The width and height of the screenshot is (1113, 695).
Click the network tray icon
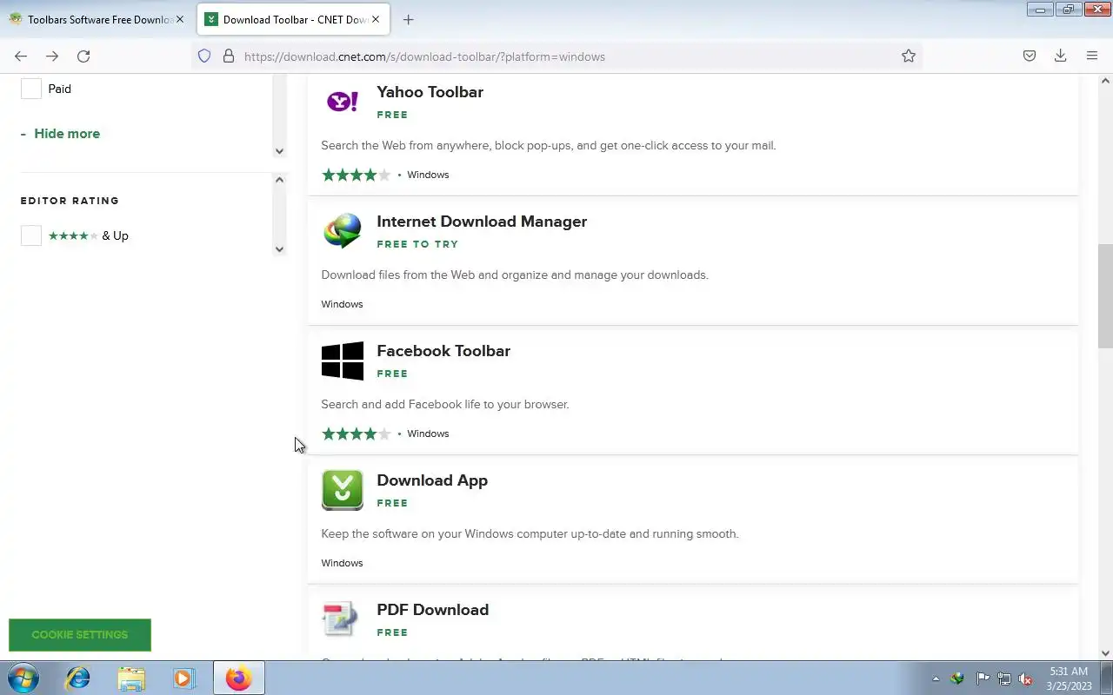[x=1004, y=678]
